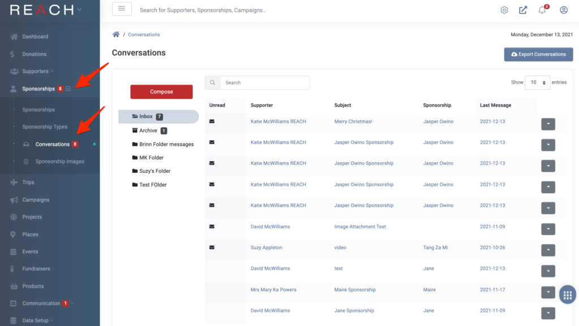Toggle the hamburger sidebar menu button

122,10
